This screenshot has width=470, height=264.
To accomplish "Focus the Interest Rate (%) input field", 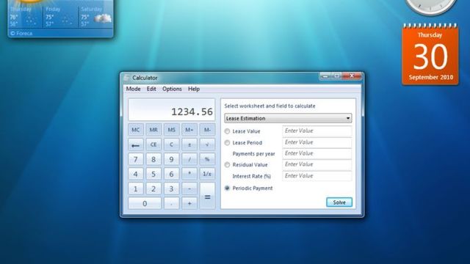I will tap(317, 176).
